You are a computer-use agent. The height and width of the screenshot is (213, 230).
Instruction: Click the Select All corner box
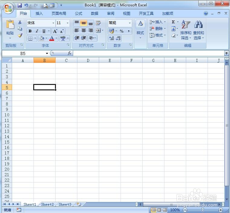click(x=7, y=60)
